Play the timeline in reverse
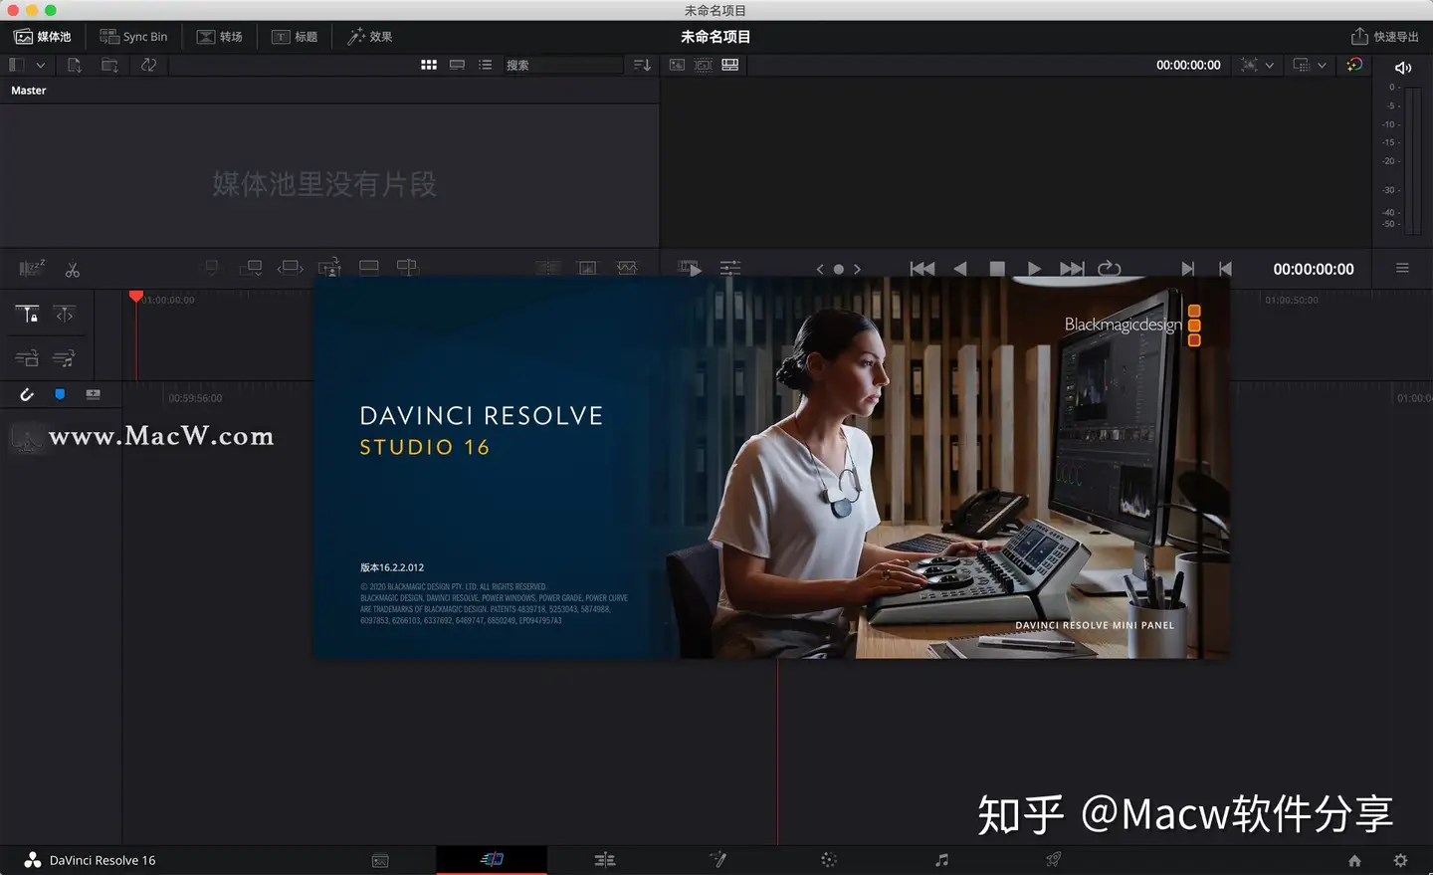 960,269
